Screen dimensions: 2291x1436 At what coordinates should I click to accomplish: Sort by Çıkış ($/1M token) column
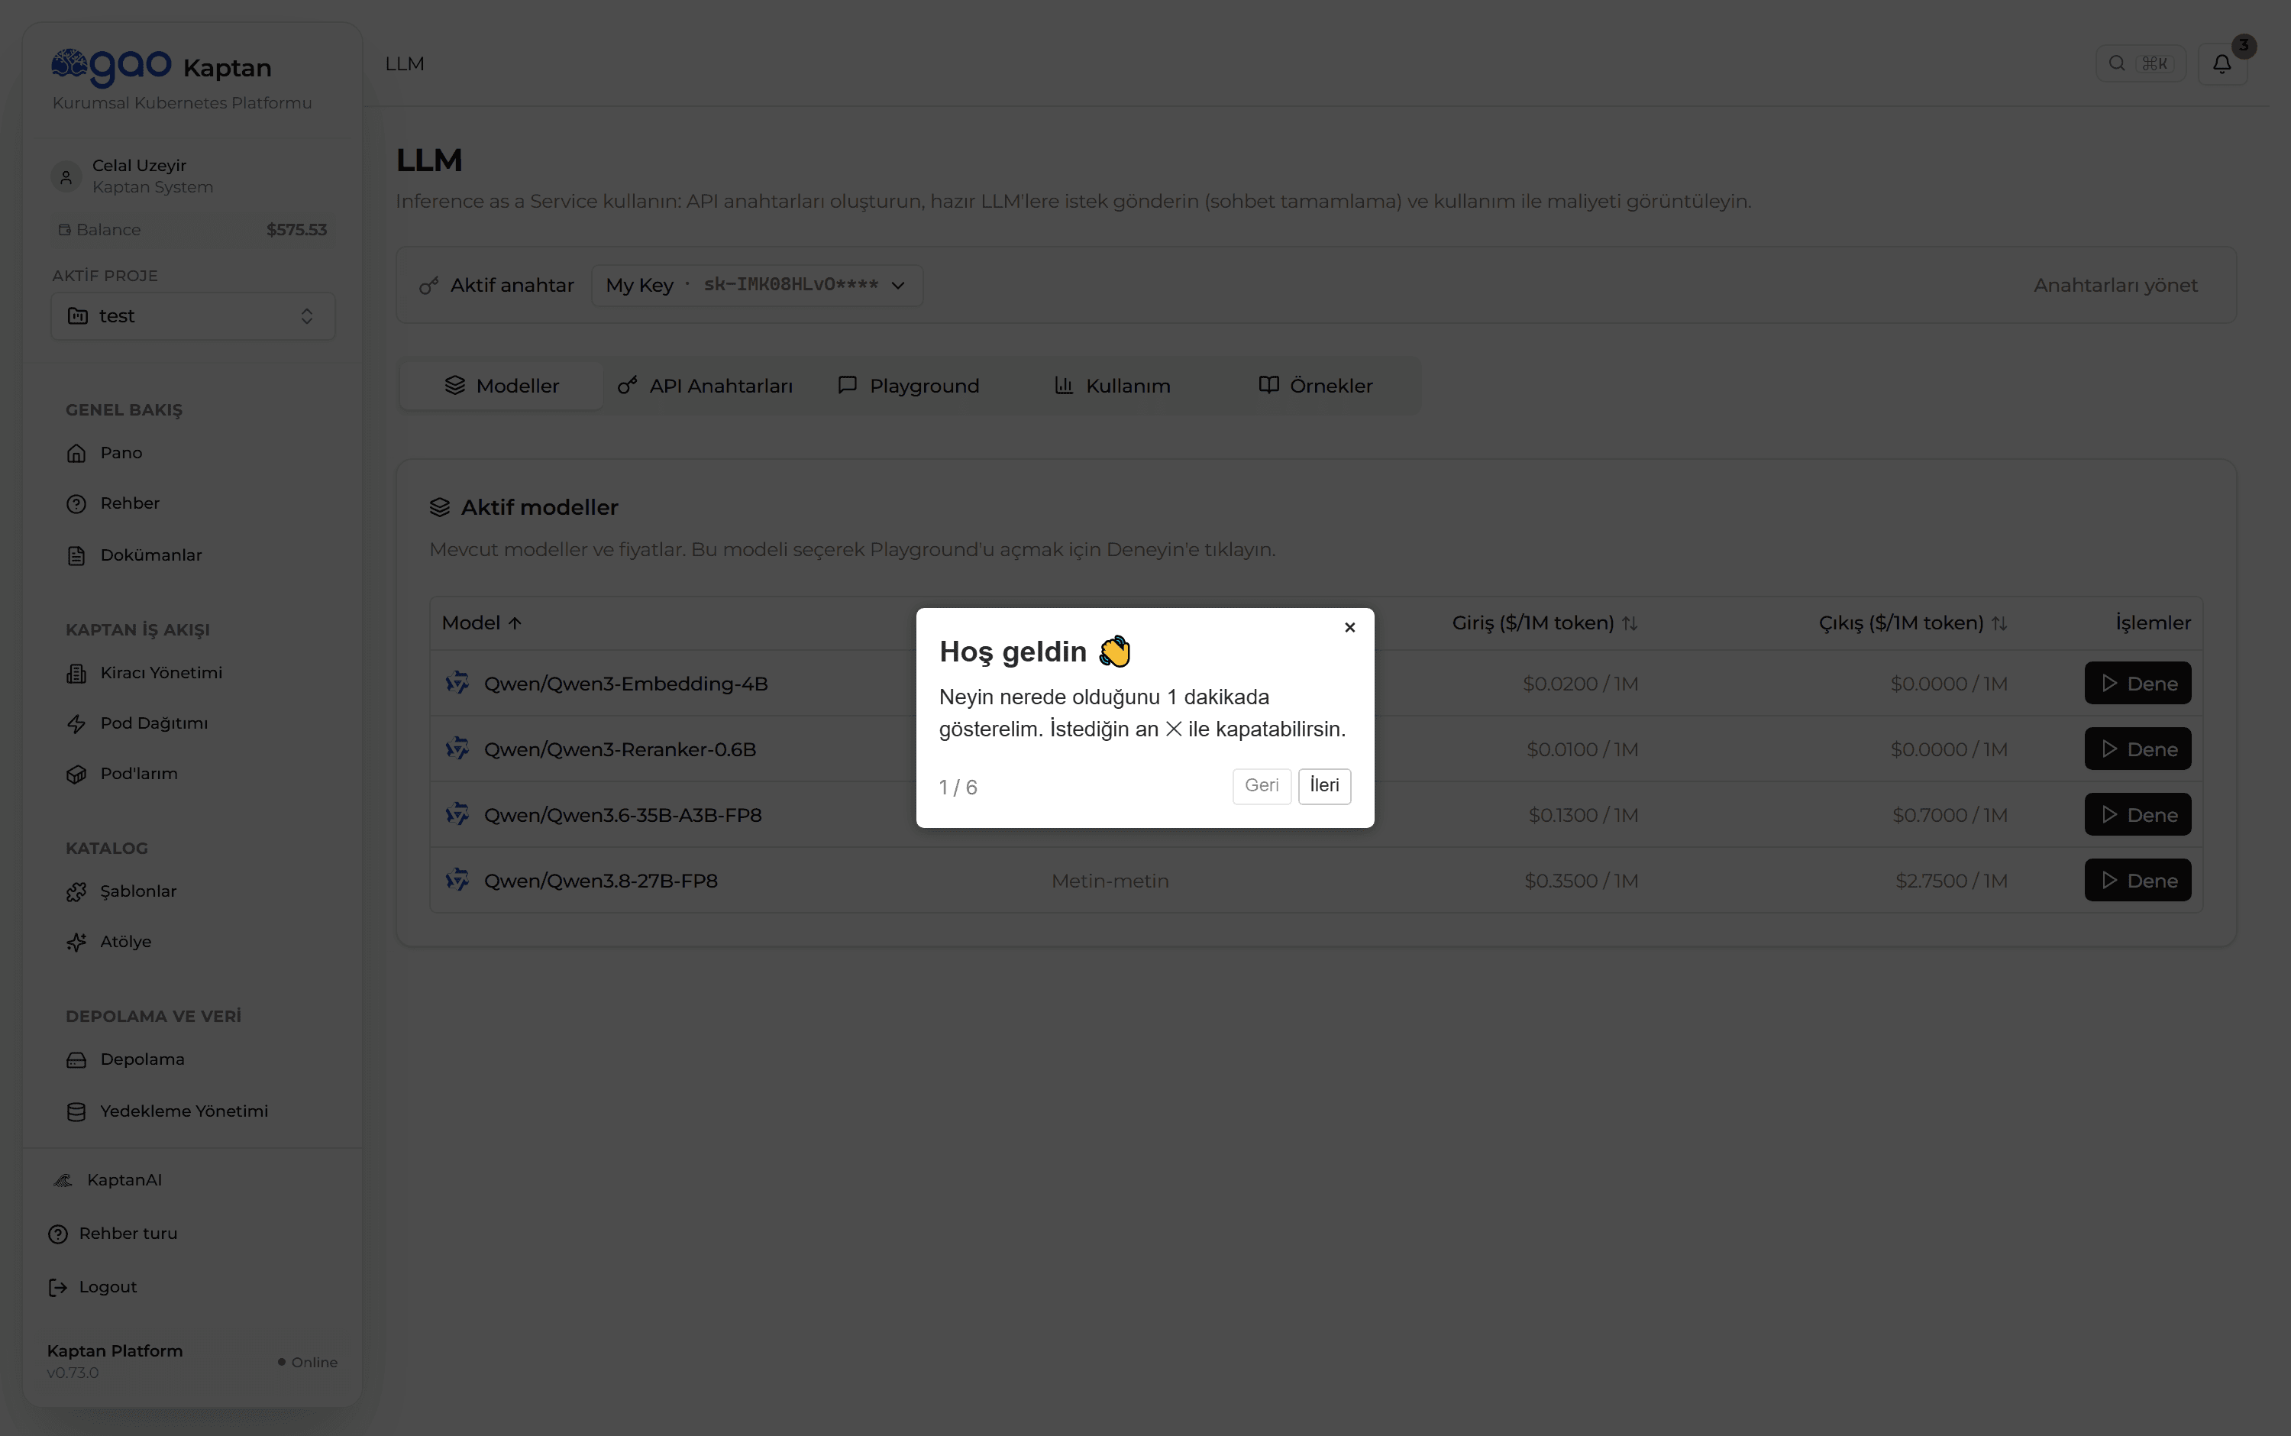[x=1912, y=623]
